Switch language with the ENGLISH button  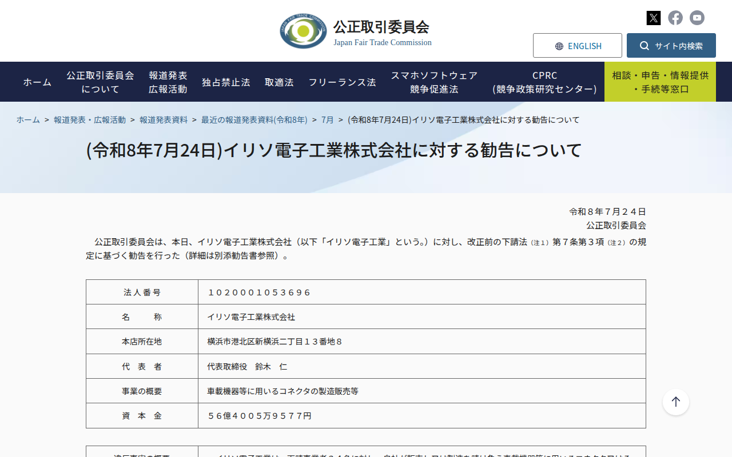pos(578,46)
